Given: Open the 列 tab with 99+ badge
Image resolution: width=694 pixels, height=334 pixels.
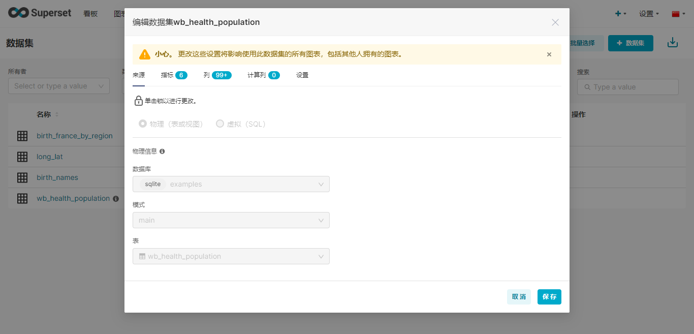Looking at the screenshot, I should [x=217, y=75].
